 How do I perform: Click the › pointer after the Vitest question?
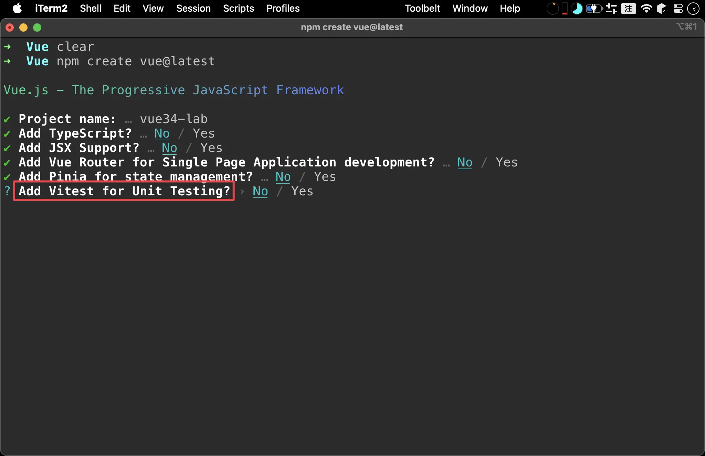pyautogui.click(x=242, y=192)
